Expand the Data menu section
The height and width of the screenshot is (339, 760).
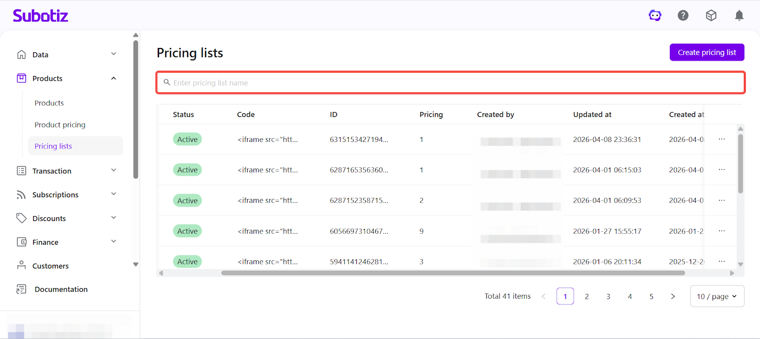click(x=114, y=54)
